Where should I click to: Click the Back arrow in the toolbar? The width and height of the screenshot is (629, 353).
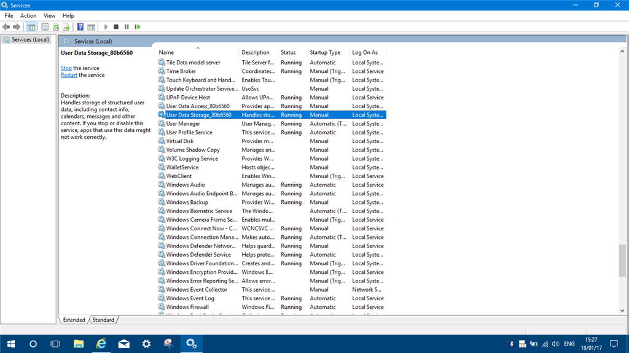click(x=6, y=27)
